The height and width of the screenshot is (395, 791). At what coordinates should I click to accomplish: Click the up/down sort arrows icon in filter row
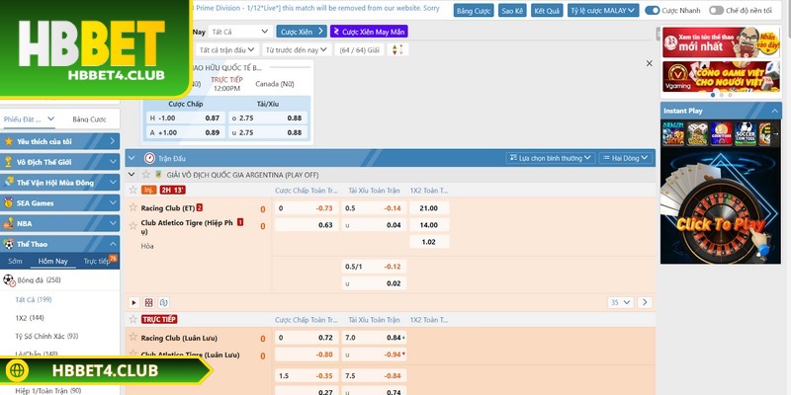[x=397, y=50]
